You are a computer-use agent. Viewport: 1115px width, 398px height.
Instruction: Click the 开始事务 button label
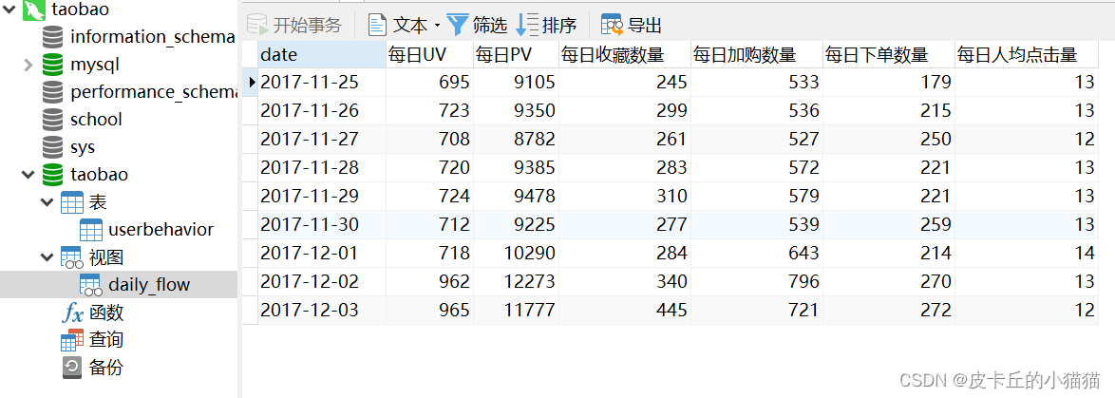coord(307,27)
